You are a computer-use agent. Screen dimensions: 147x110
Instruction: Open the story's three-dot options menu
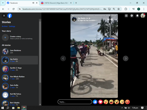click(x=116, y=19)
